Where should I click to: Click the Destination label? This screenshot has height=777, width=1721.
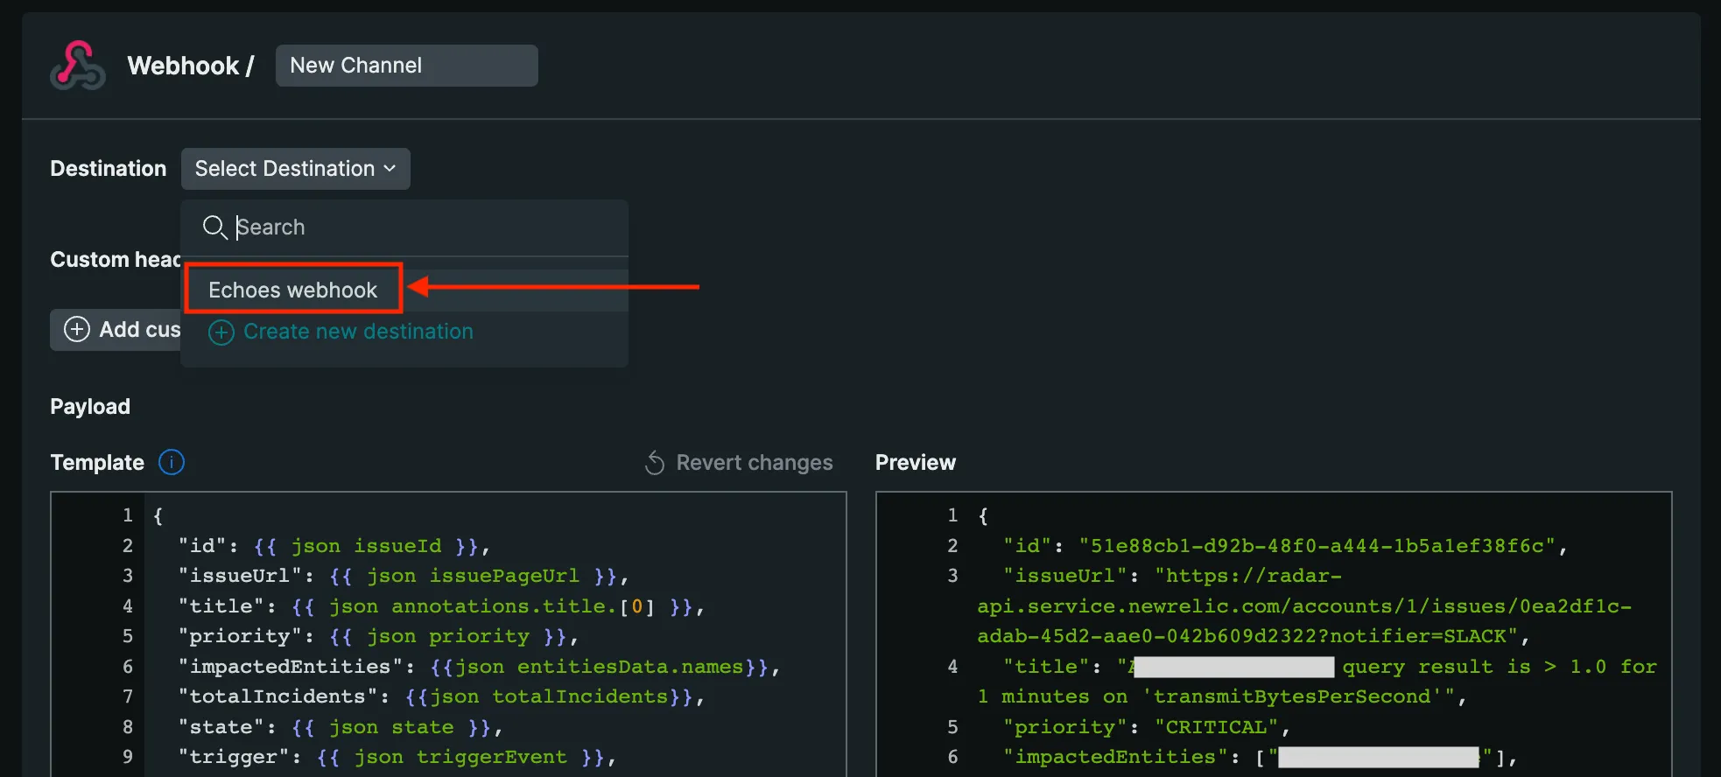click(x=108, y=169)
